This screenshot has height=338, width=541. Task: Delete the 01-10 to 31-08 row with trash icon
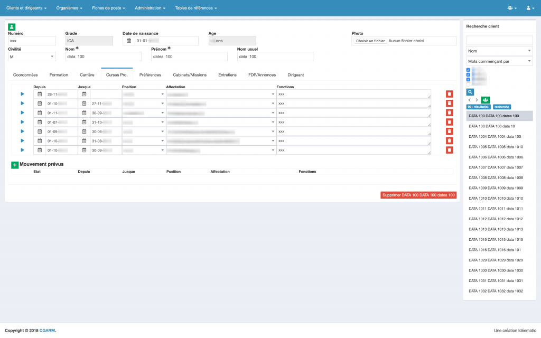pyautogui.click(x=449, y=140)
